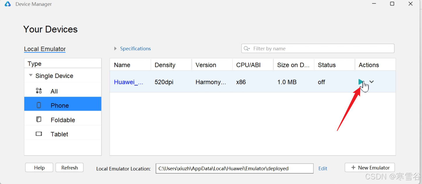Open the Huawei device name link

(128, 82)
